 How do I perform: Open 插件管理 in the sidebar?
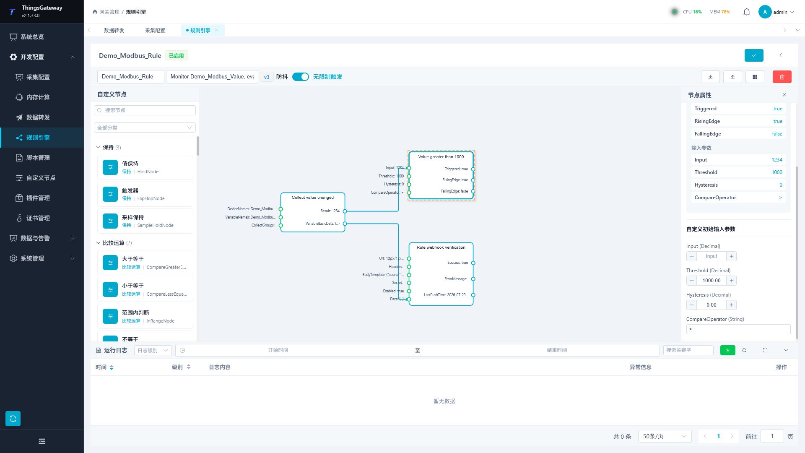pos(42,198)
